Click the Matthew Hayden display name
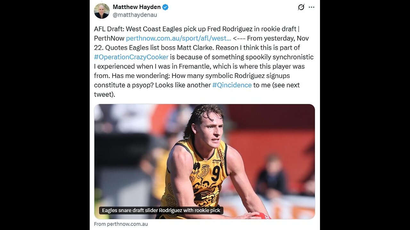410x230 pixels. tap(137, 7)
